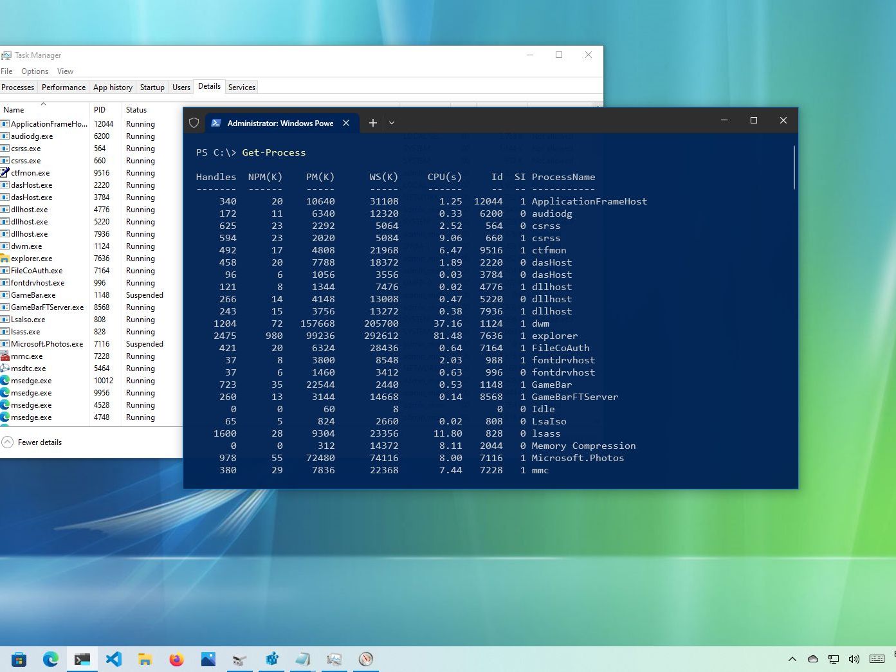Open the Options menu in Task Manager

pyautogui.click(x=35, y=71)
